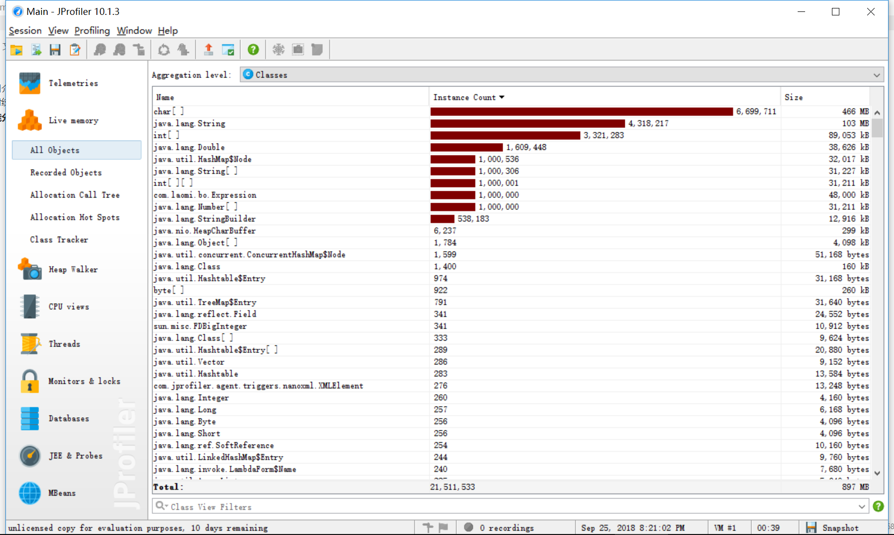This screenshot has width=894, height=535.
Task: Select the java.lang.String row
Action: pos(512,123)
